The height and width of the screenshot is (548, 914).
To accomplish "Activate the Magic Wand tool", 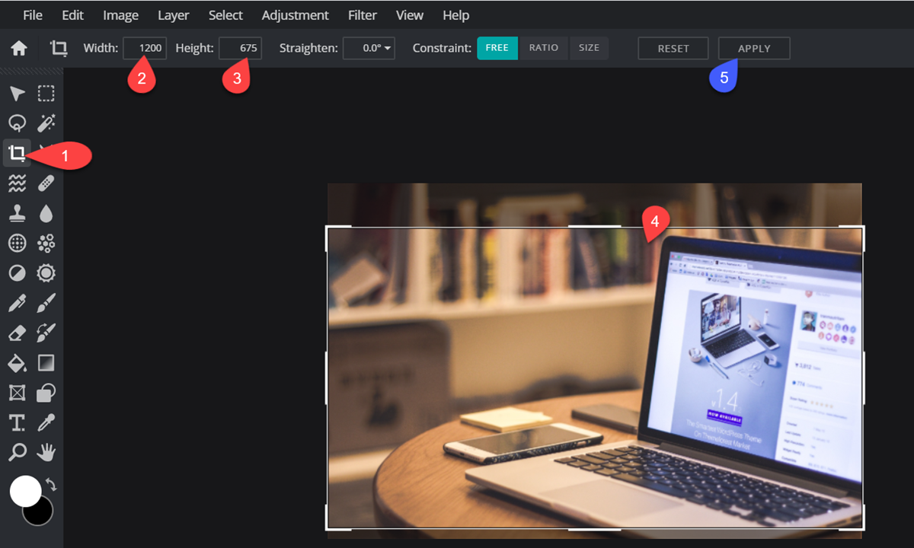I will [x=46, y=123].
